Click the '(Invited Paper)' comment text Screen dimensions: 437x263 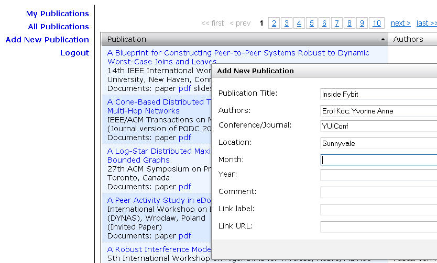click(135, 227)
